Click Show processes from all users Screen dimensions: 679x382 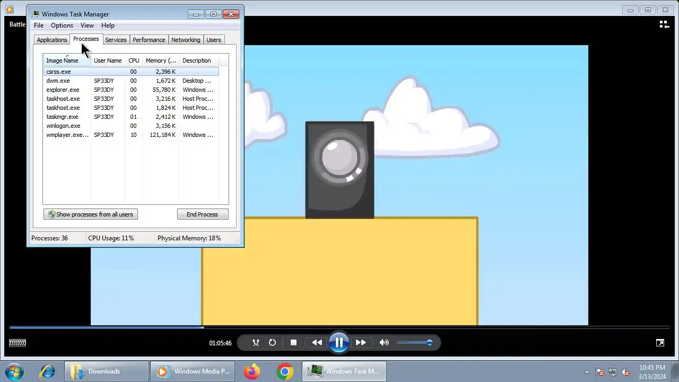[x=91, y=214]
